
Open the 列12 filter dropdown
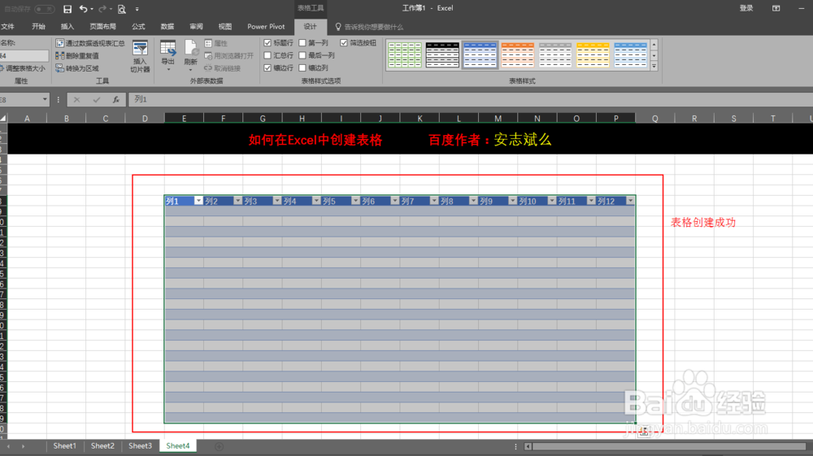[630, 201]
